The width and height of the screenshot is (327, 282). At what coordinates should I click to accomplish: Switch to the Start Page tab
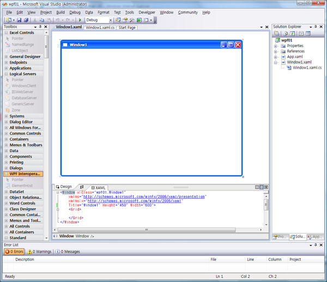pyautogui.click(x=127, y=27)
